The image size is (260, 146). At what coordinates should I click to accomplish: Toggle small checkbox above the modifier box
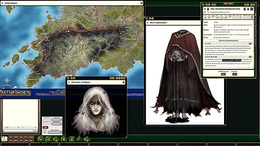[2, 137]
